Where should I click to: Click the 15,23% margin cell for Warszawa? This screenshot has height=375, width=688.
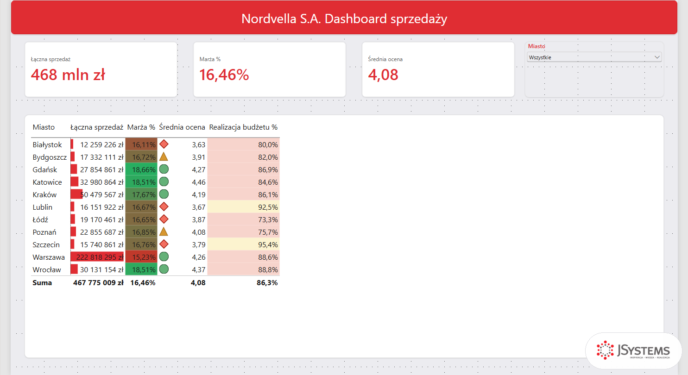[141, 257]
